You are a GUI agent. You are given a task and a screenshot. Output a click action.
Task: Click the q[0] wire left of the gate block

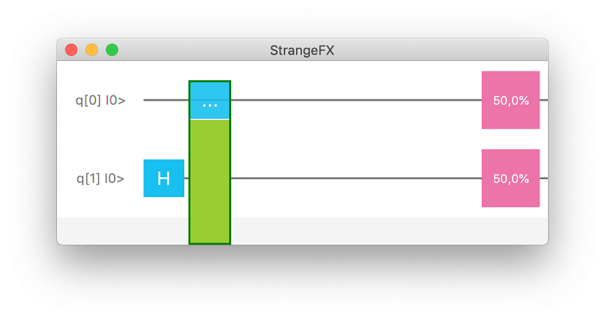(x=166, y=100)
